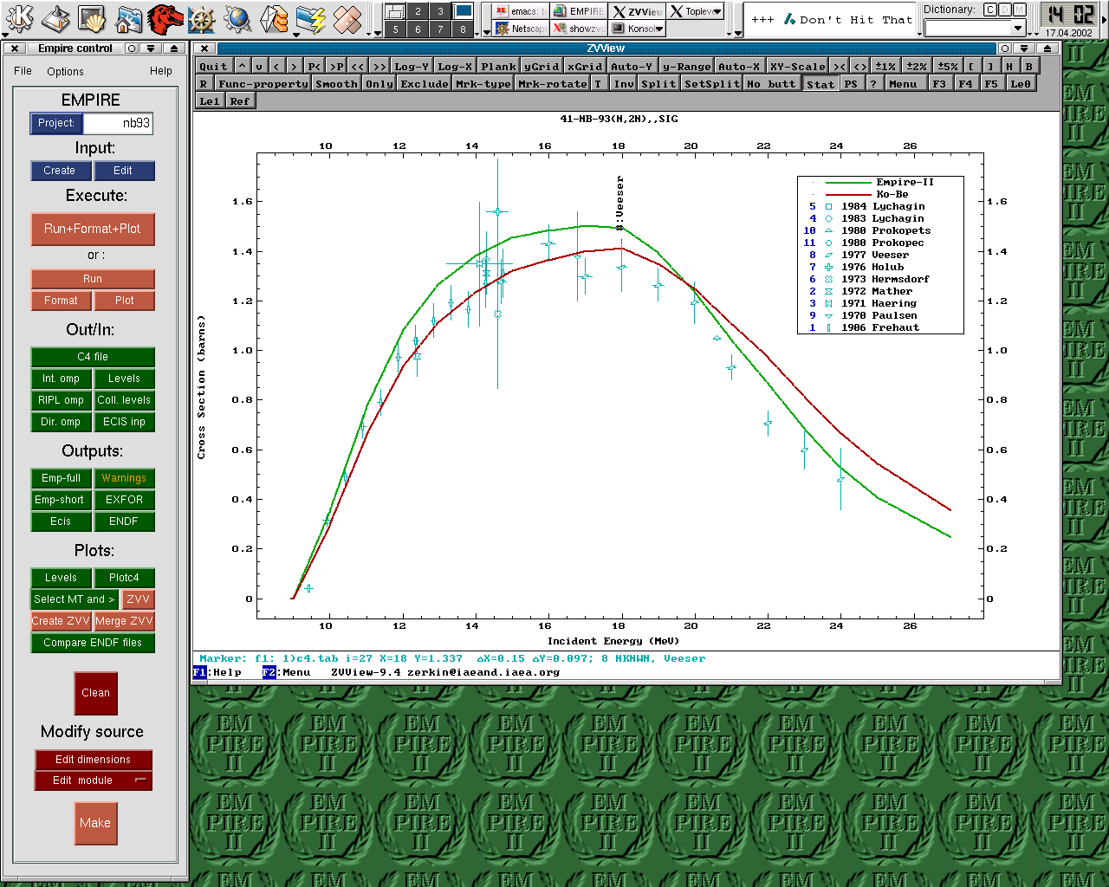Click the >> fast-right toolbar button
Viewport: 1109px width, 887px height.
pyautogui.click(x=379, y=66)
